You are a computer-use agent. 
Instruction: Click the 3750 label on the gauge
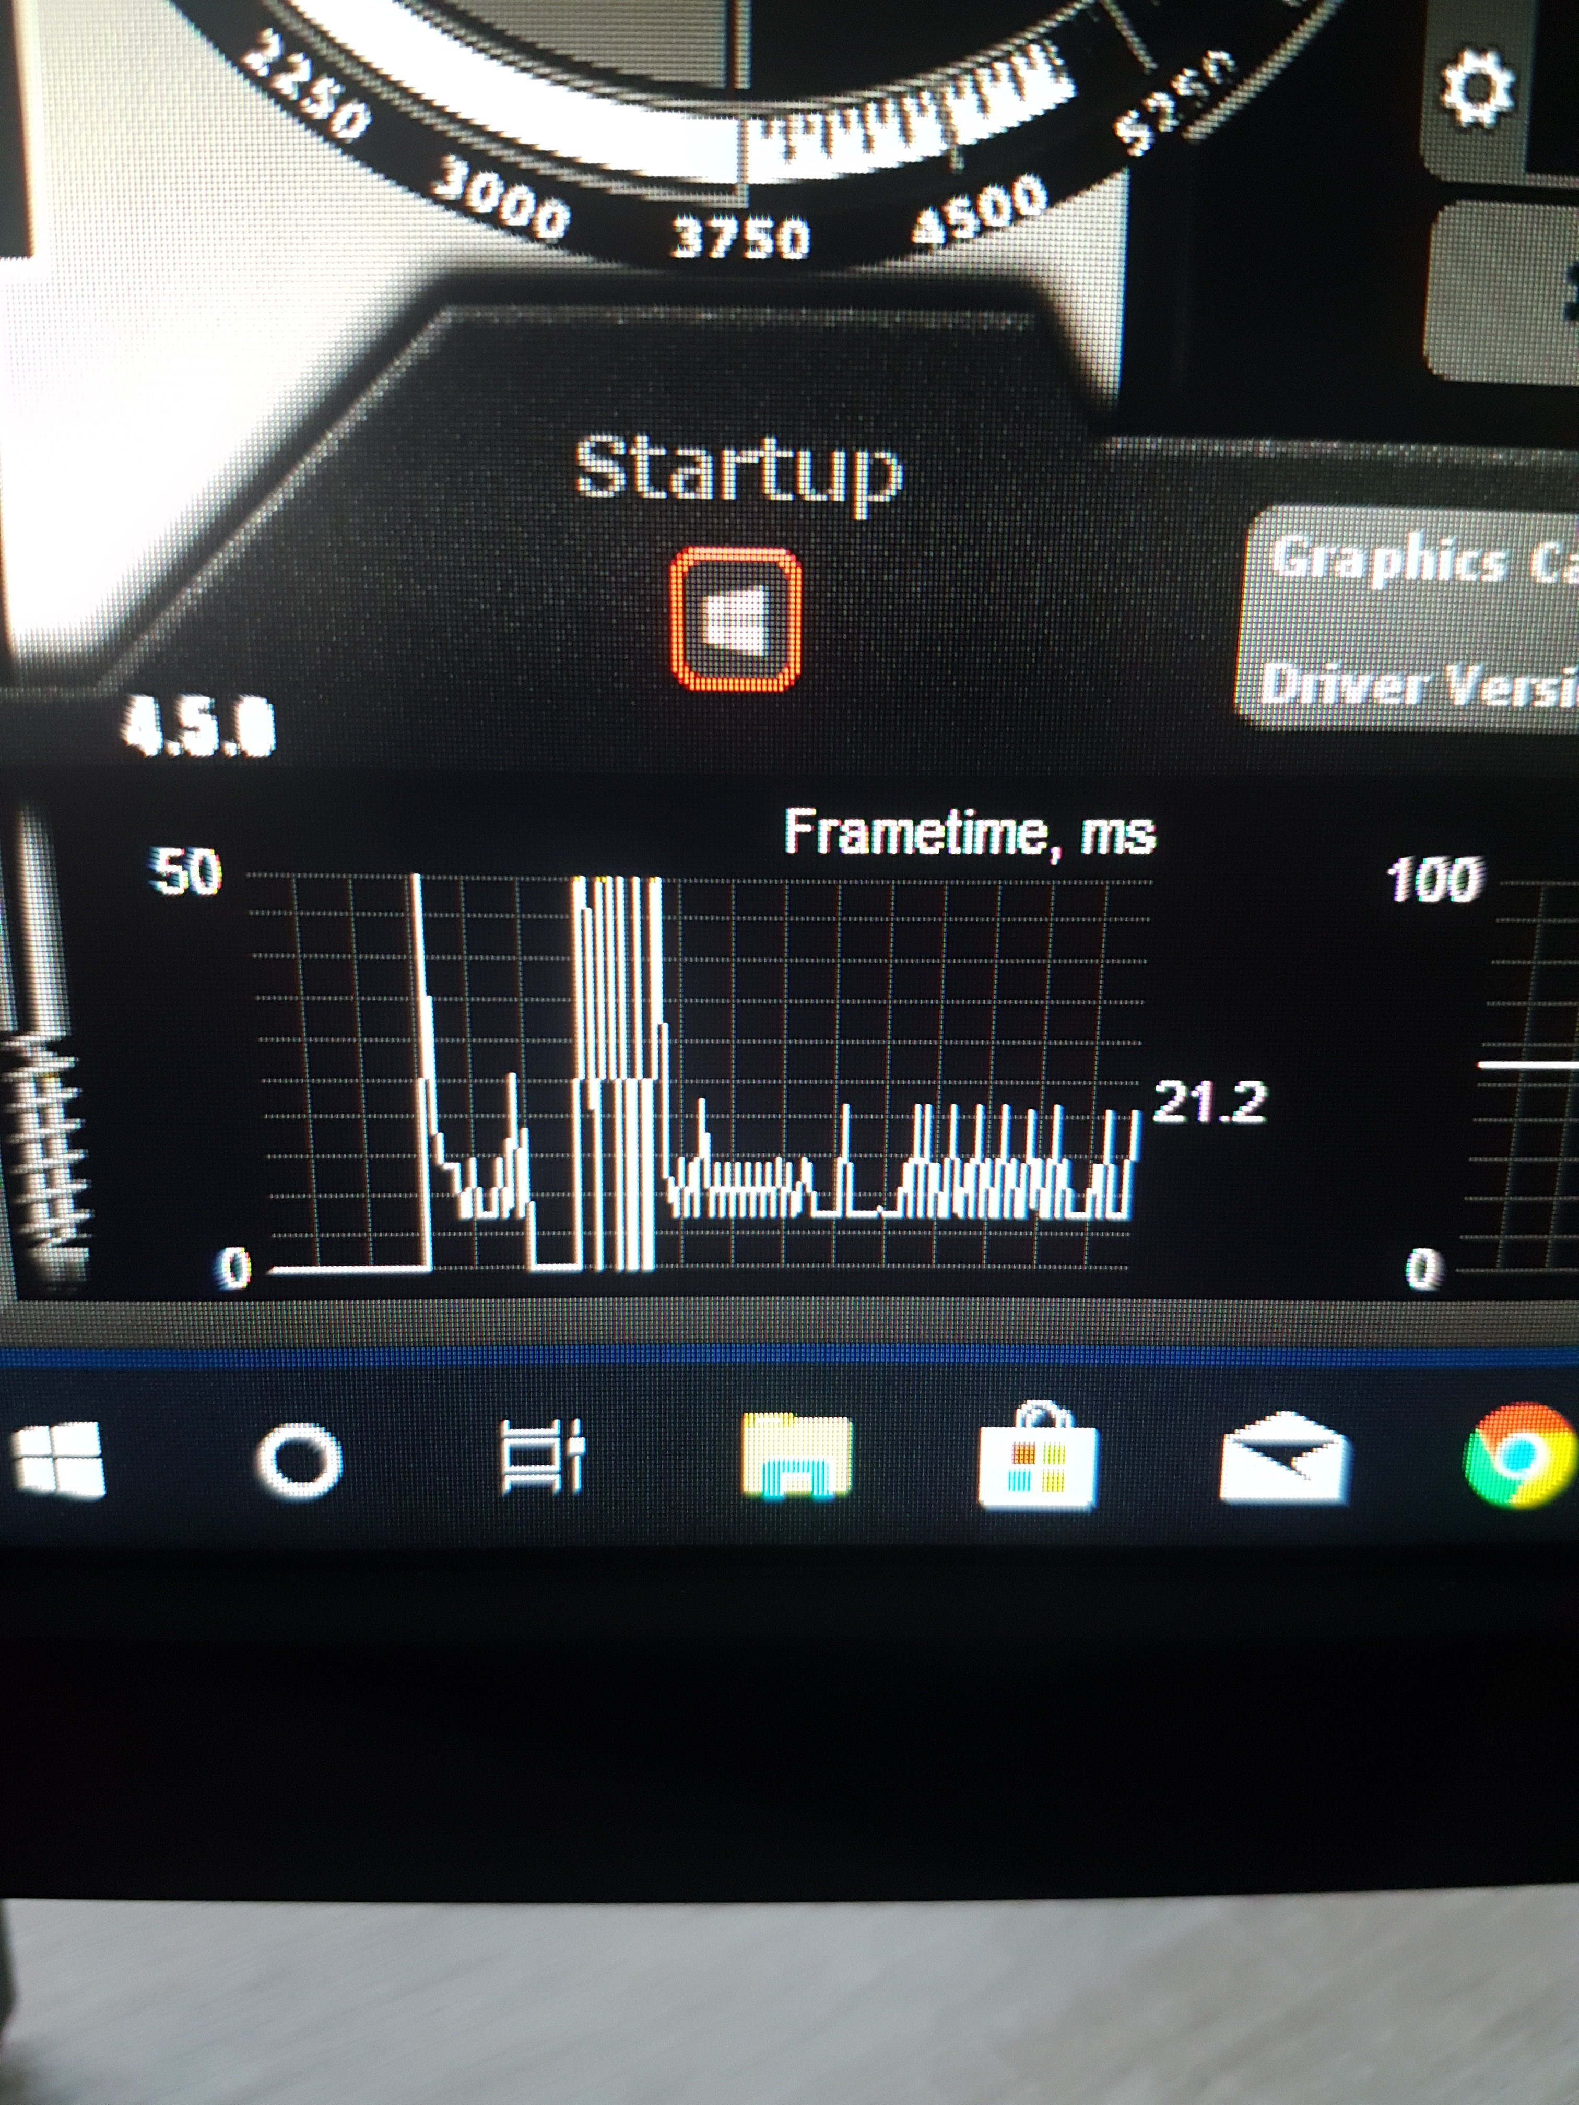(740, 237)
